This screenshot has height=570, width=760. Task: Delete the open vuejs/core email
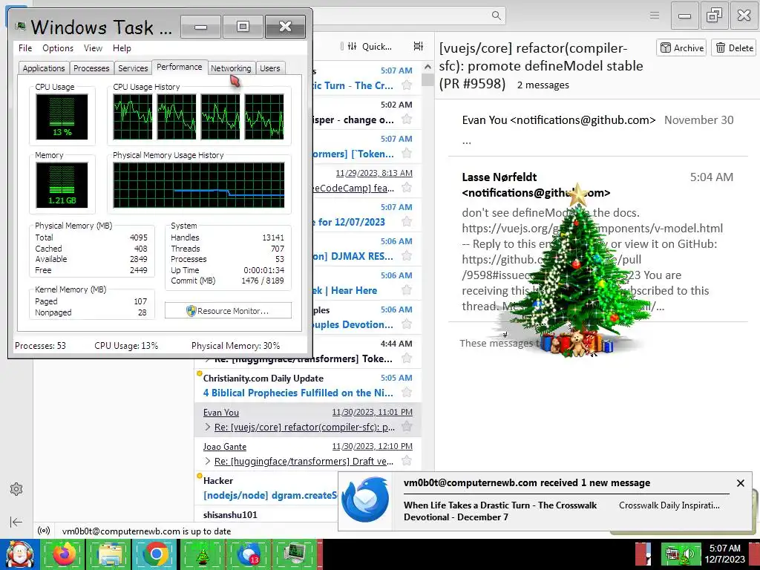(x=734, y=47)
